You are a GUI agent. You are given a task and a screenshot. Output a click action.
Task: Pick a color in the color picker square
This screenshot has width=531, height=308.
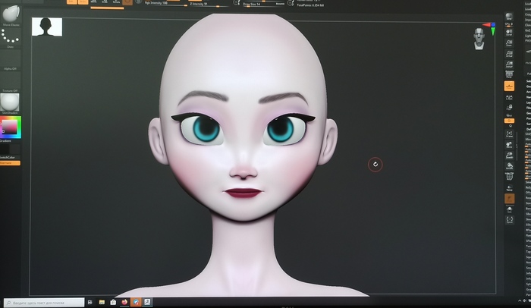(11, 127)
